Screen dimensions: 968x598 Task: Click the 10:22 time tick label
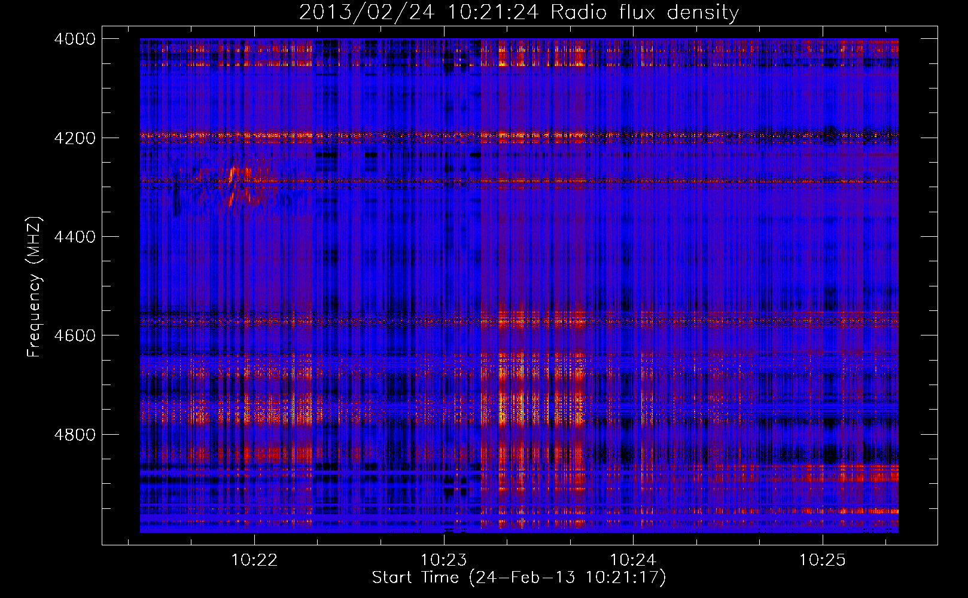255,560
